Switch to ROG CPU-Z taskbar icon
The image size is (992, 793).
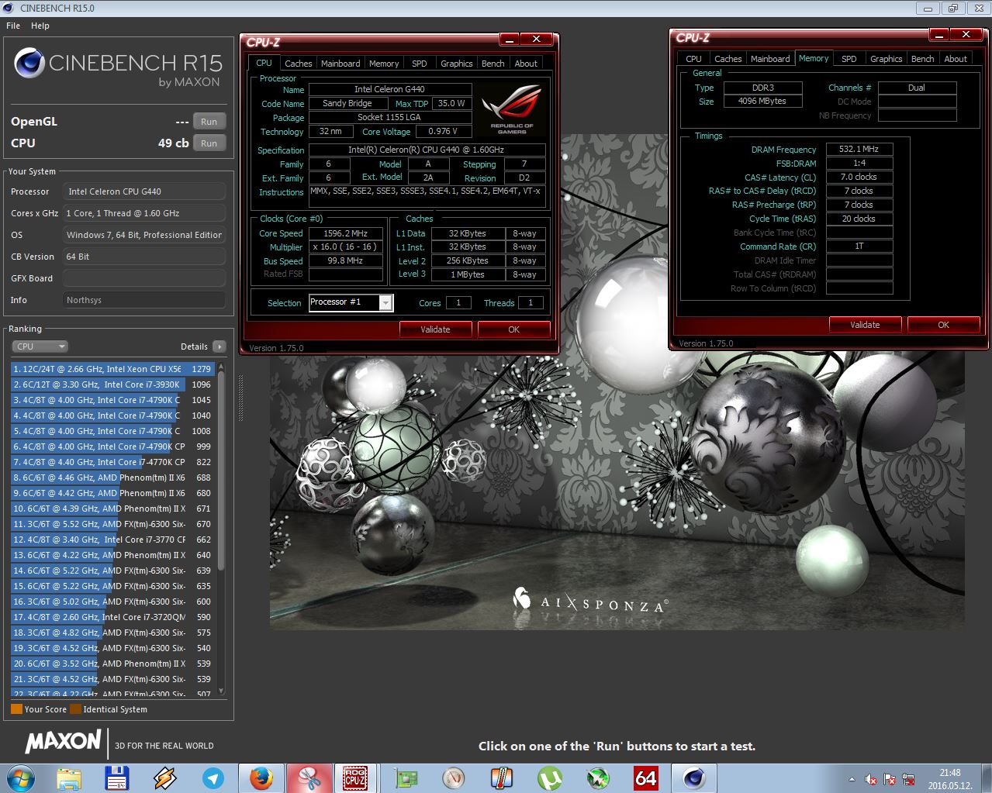(355, 777)
